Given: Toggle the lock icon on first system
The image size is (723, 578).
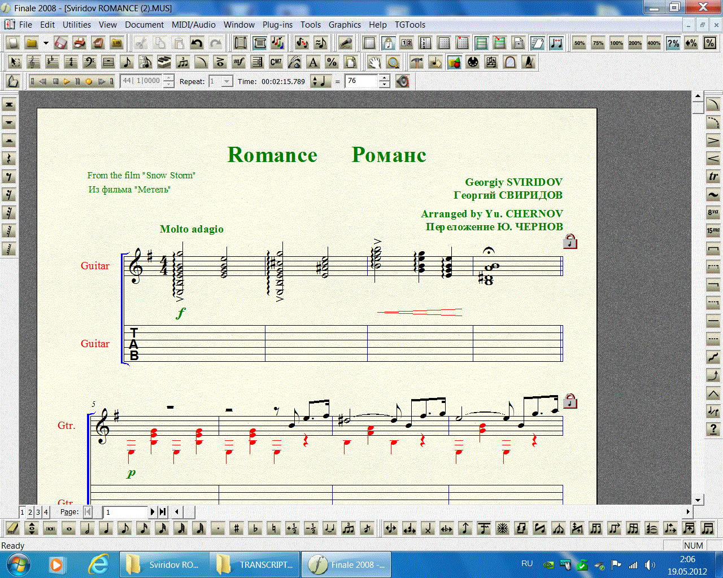Looking at the screenshot, I should coord(570,242).
